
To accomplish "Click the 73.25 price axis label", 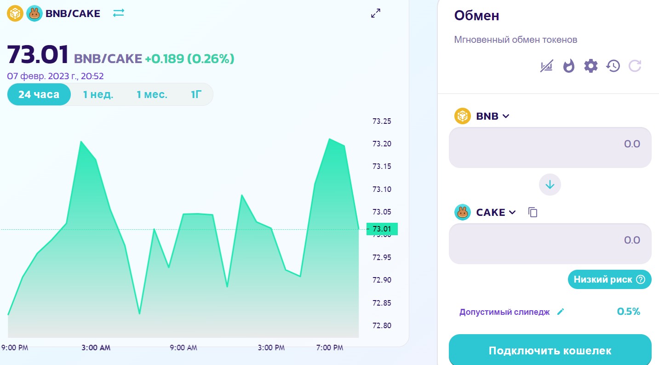I will [382, 122].
